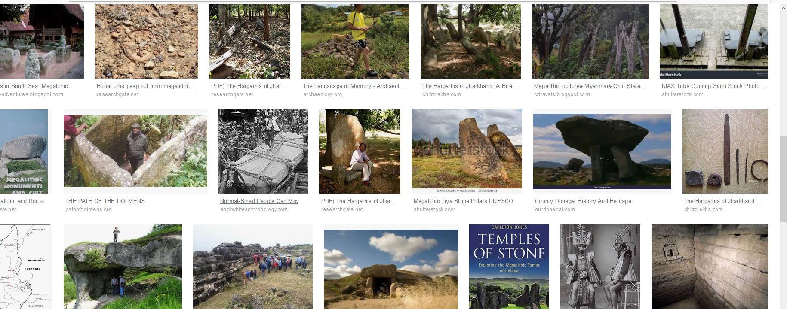Click the researchgate.net link under Burial urns
This screenshot has height=309, width=787.
click(x=118, y=94)
